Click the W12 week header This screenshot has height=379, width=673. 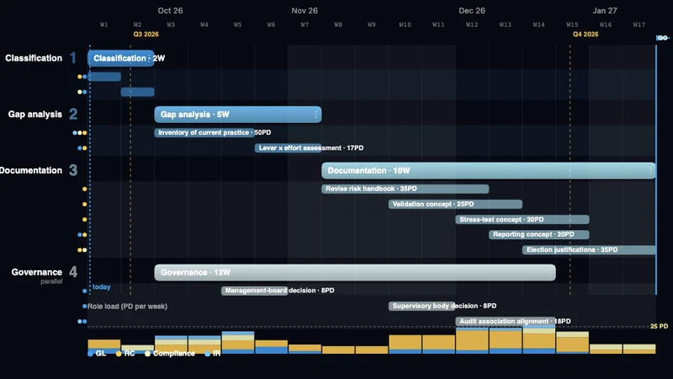(x=472, y=25)
